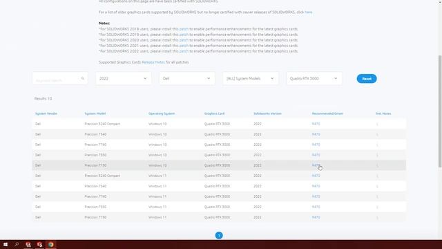The image size is (442, 249).
Task: Sort by Solidworks Version column header
Action: click(267, 113)
